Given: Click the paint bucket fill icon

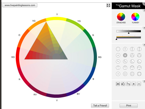Looking at the screenshot, I should (123, 84).
